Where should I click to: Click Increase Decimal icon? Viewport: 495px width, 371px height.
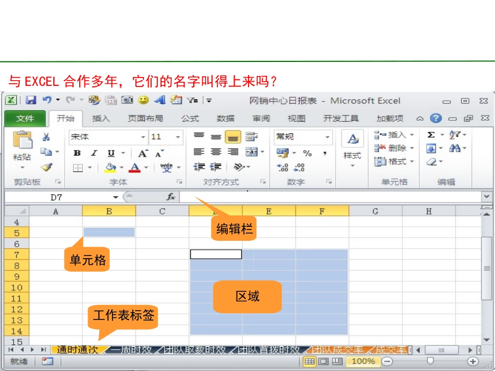[x=282, y=168]
